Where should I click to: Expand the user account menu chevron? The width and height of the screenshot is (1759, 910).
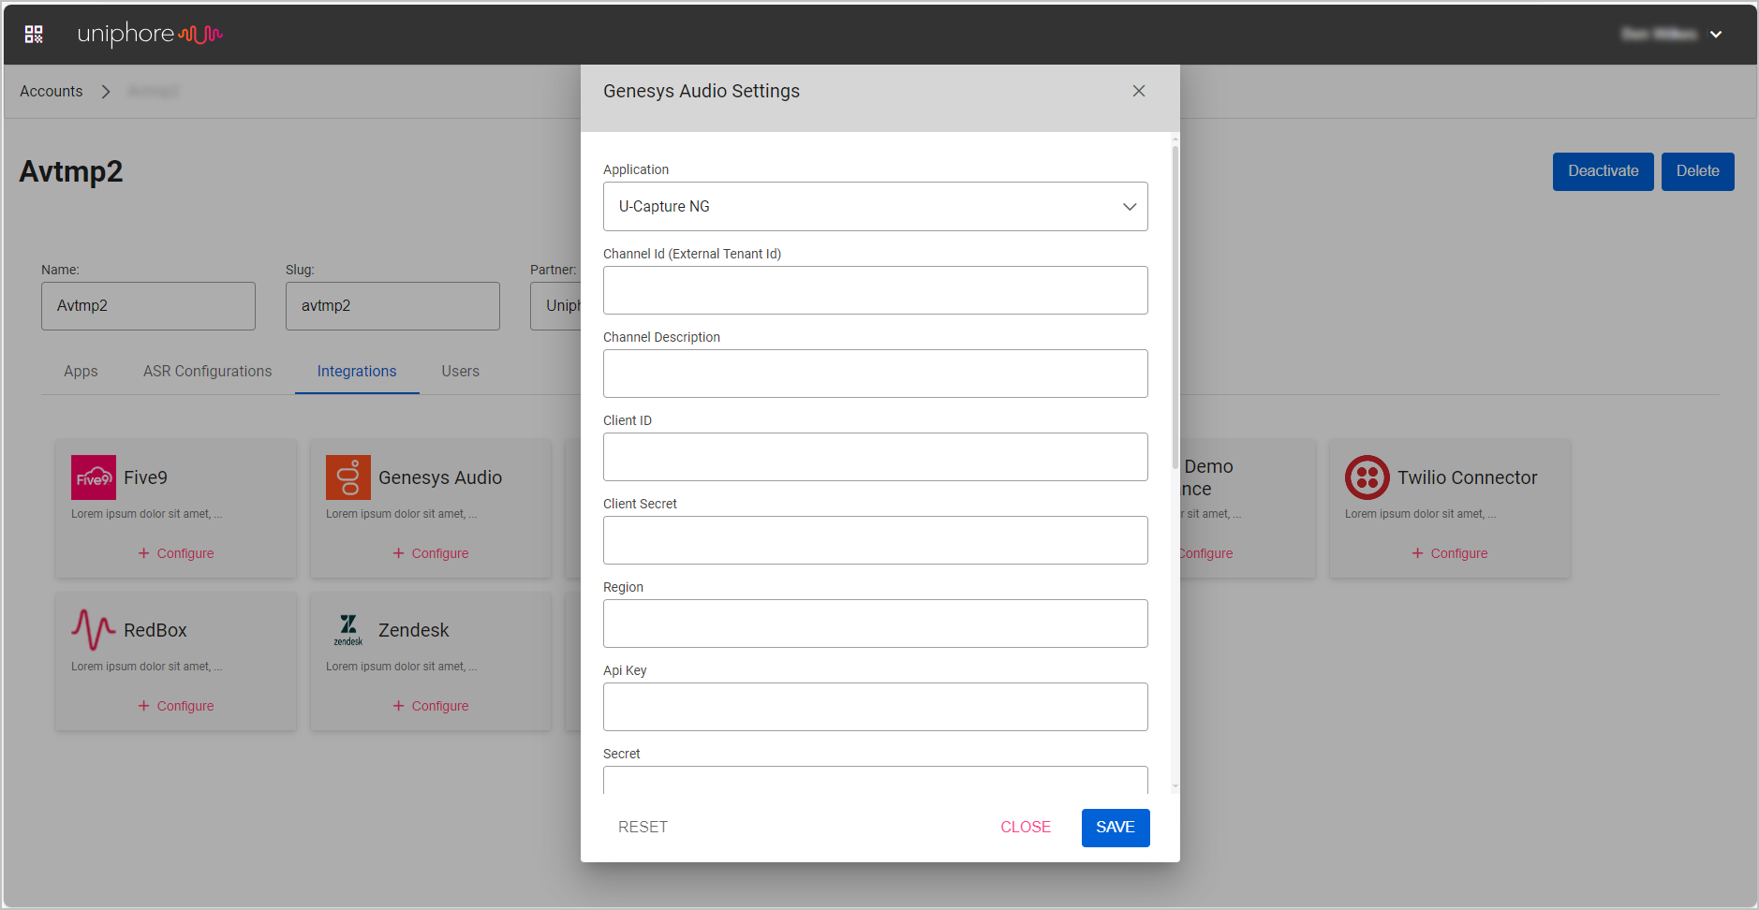(x=1716, y=35)
